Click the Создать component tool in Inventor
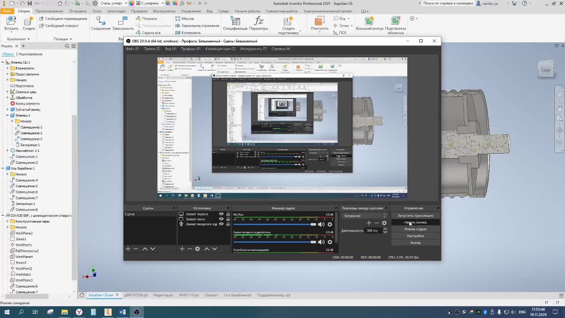Screen dimensions: 565x318 pyautogui.click(x=29, y=24)
